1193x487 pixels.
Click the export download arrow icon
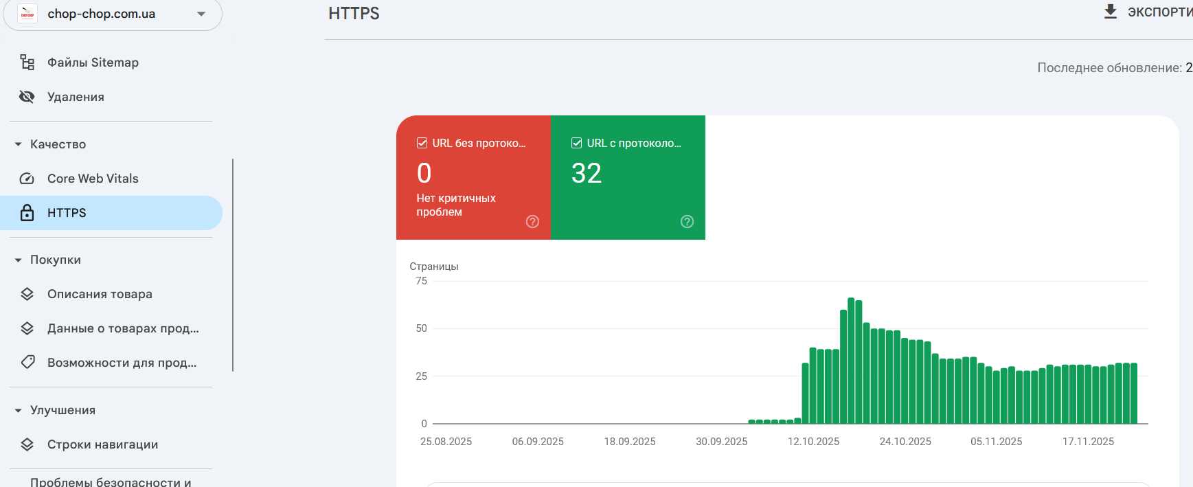tap(1110, 12)
